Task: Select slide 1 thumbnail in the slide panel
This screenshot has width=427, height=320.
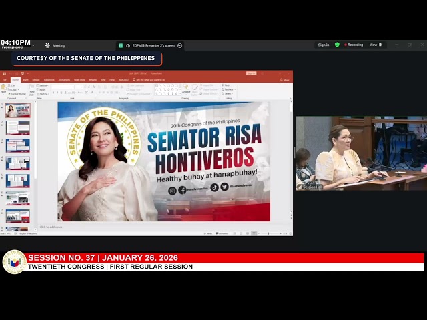Action: (18, 111)
